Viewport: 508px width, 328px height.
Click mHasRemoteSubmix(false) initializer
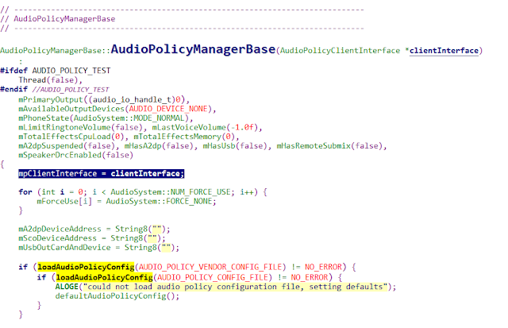pyautogui.click(x=332, y=146)
